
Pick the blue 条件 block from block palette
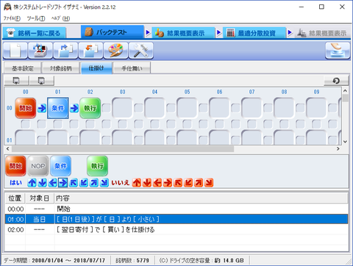60,166
